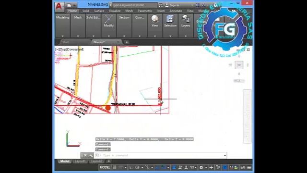
Task: Open the Mesh ribbon tab
Action: [129, 11]
